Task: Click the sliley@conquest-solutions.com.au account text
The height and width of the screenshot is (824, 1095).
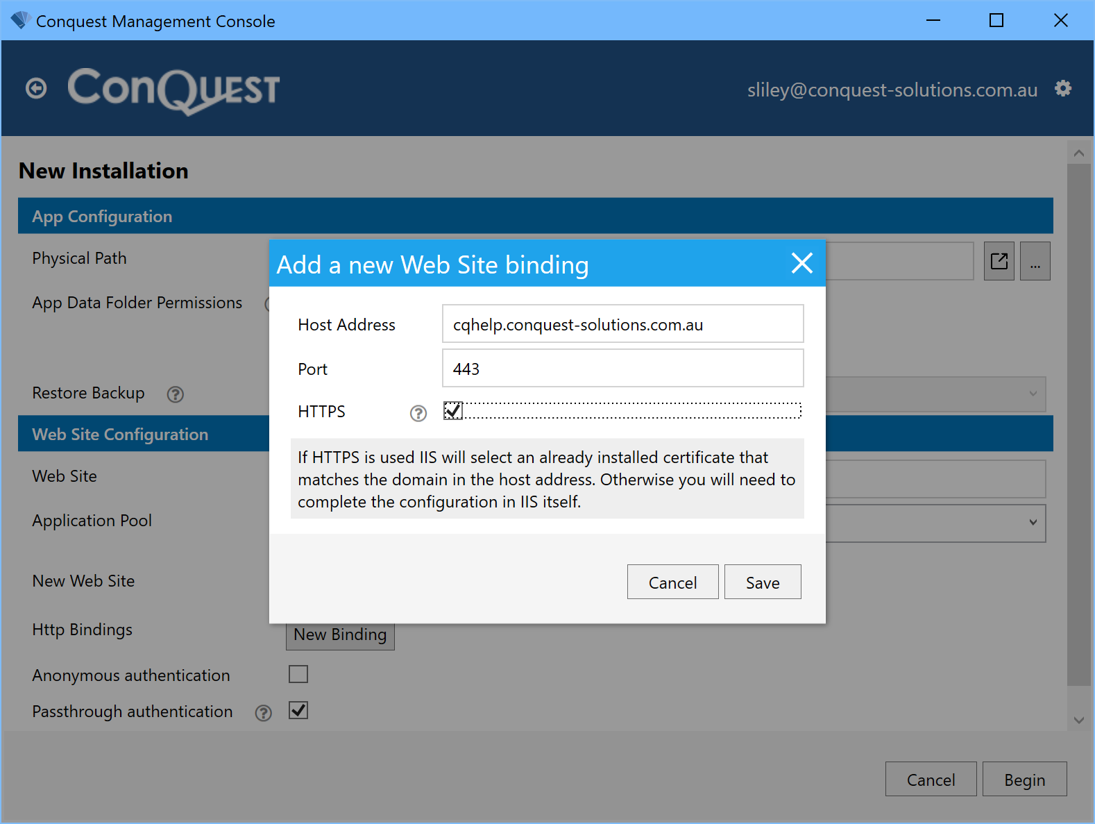Action: (x=892, y=90)
